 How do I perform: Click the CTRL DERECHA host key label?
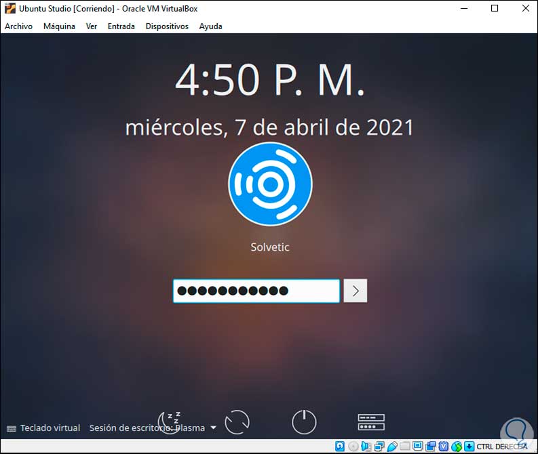(x=501, y=447)
